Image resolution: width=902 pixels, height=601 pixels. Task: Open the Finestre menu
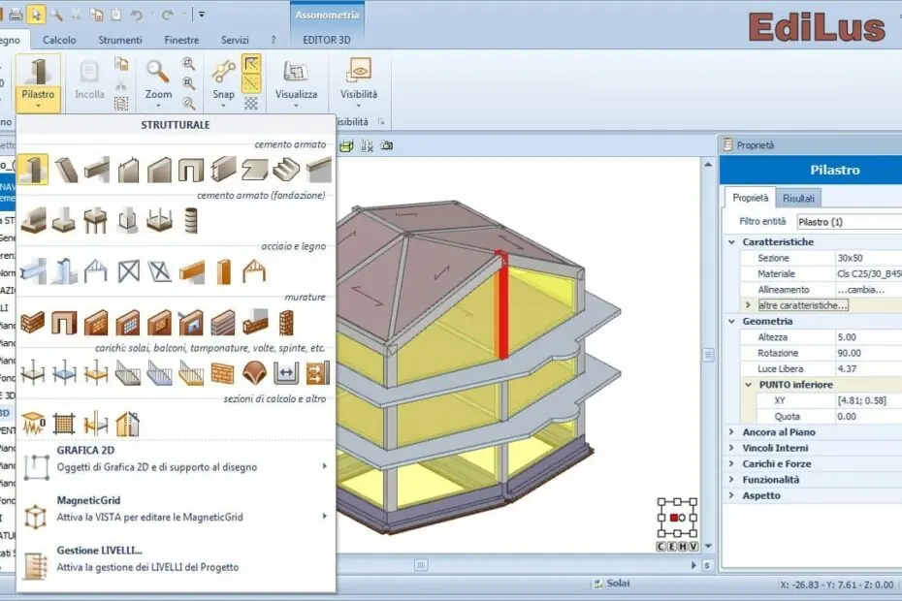(181, 40)
